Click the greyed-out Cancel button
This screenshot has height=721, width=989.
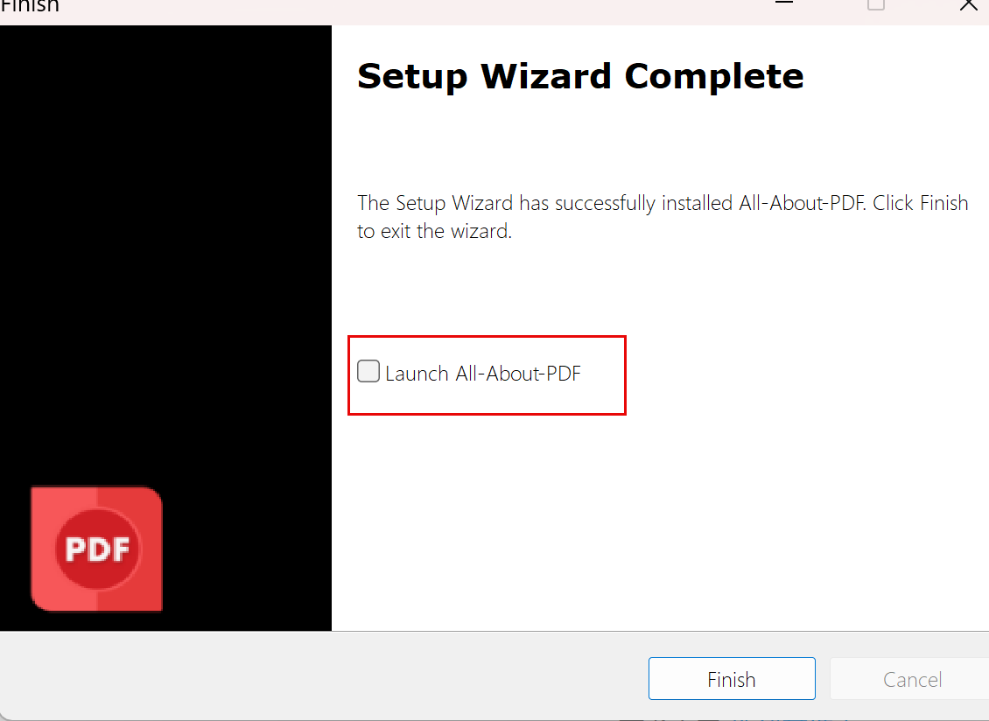(x=912, y=679)
